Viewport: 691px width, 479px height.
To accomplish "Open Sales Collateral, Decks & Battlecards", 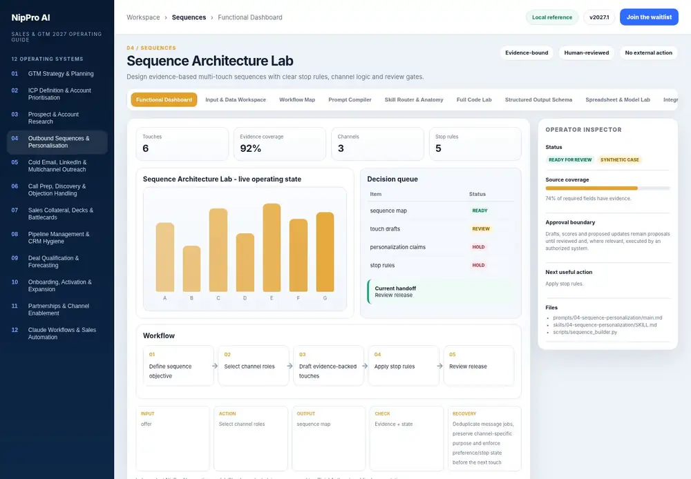I will [57, 213].
